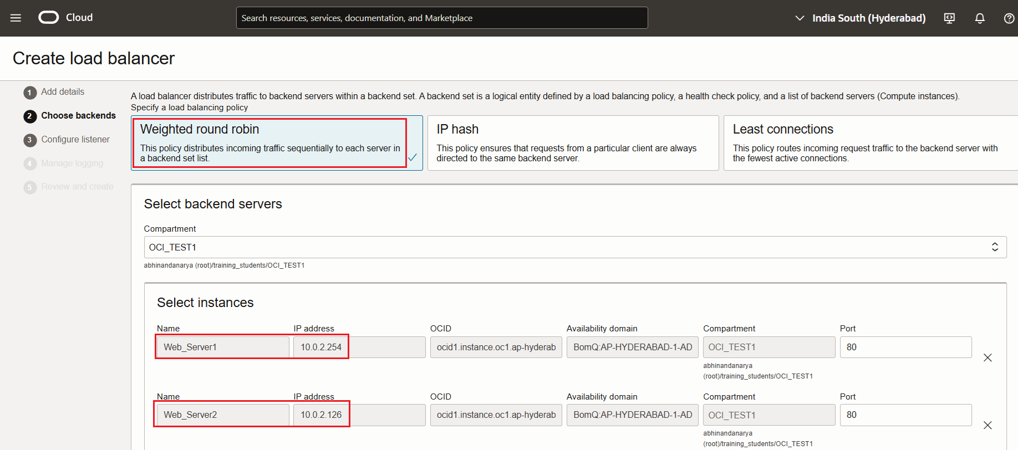Click the Manage logging step
The image size is (1018, 450).
(72, 163)
